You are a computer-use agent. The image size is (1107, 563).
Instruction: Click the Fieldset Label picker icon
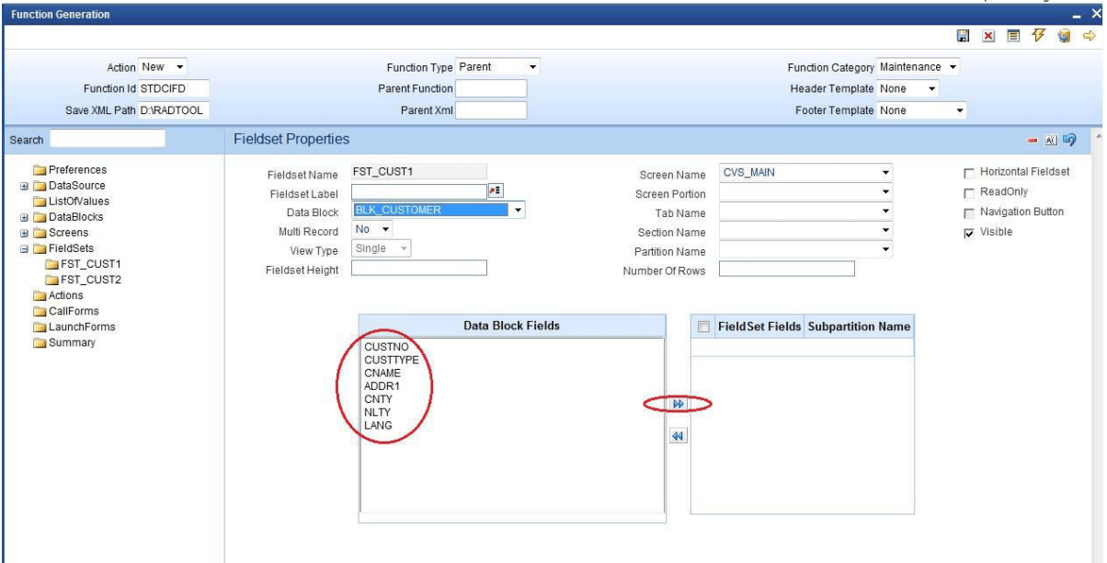[x=495, y=191]
